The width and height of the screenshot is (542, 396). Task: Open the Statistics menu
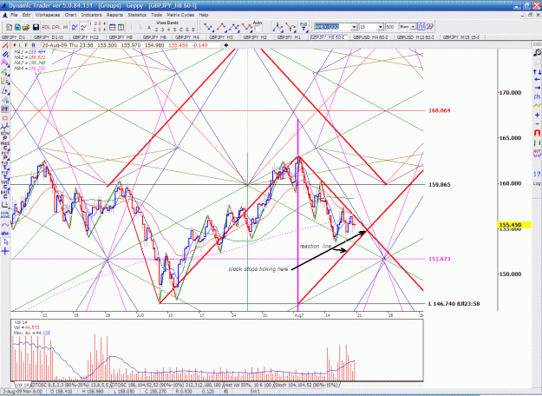(x=137, y=15)
